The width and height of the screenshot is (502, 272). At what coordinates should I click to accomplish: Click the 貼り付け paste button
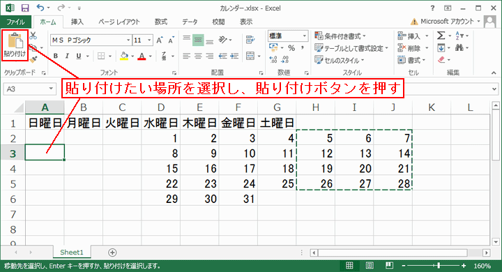(15, 45)
